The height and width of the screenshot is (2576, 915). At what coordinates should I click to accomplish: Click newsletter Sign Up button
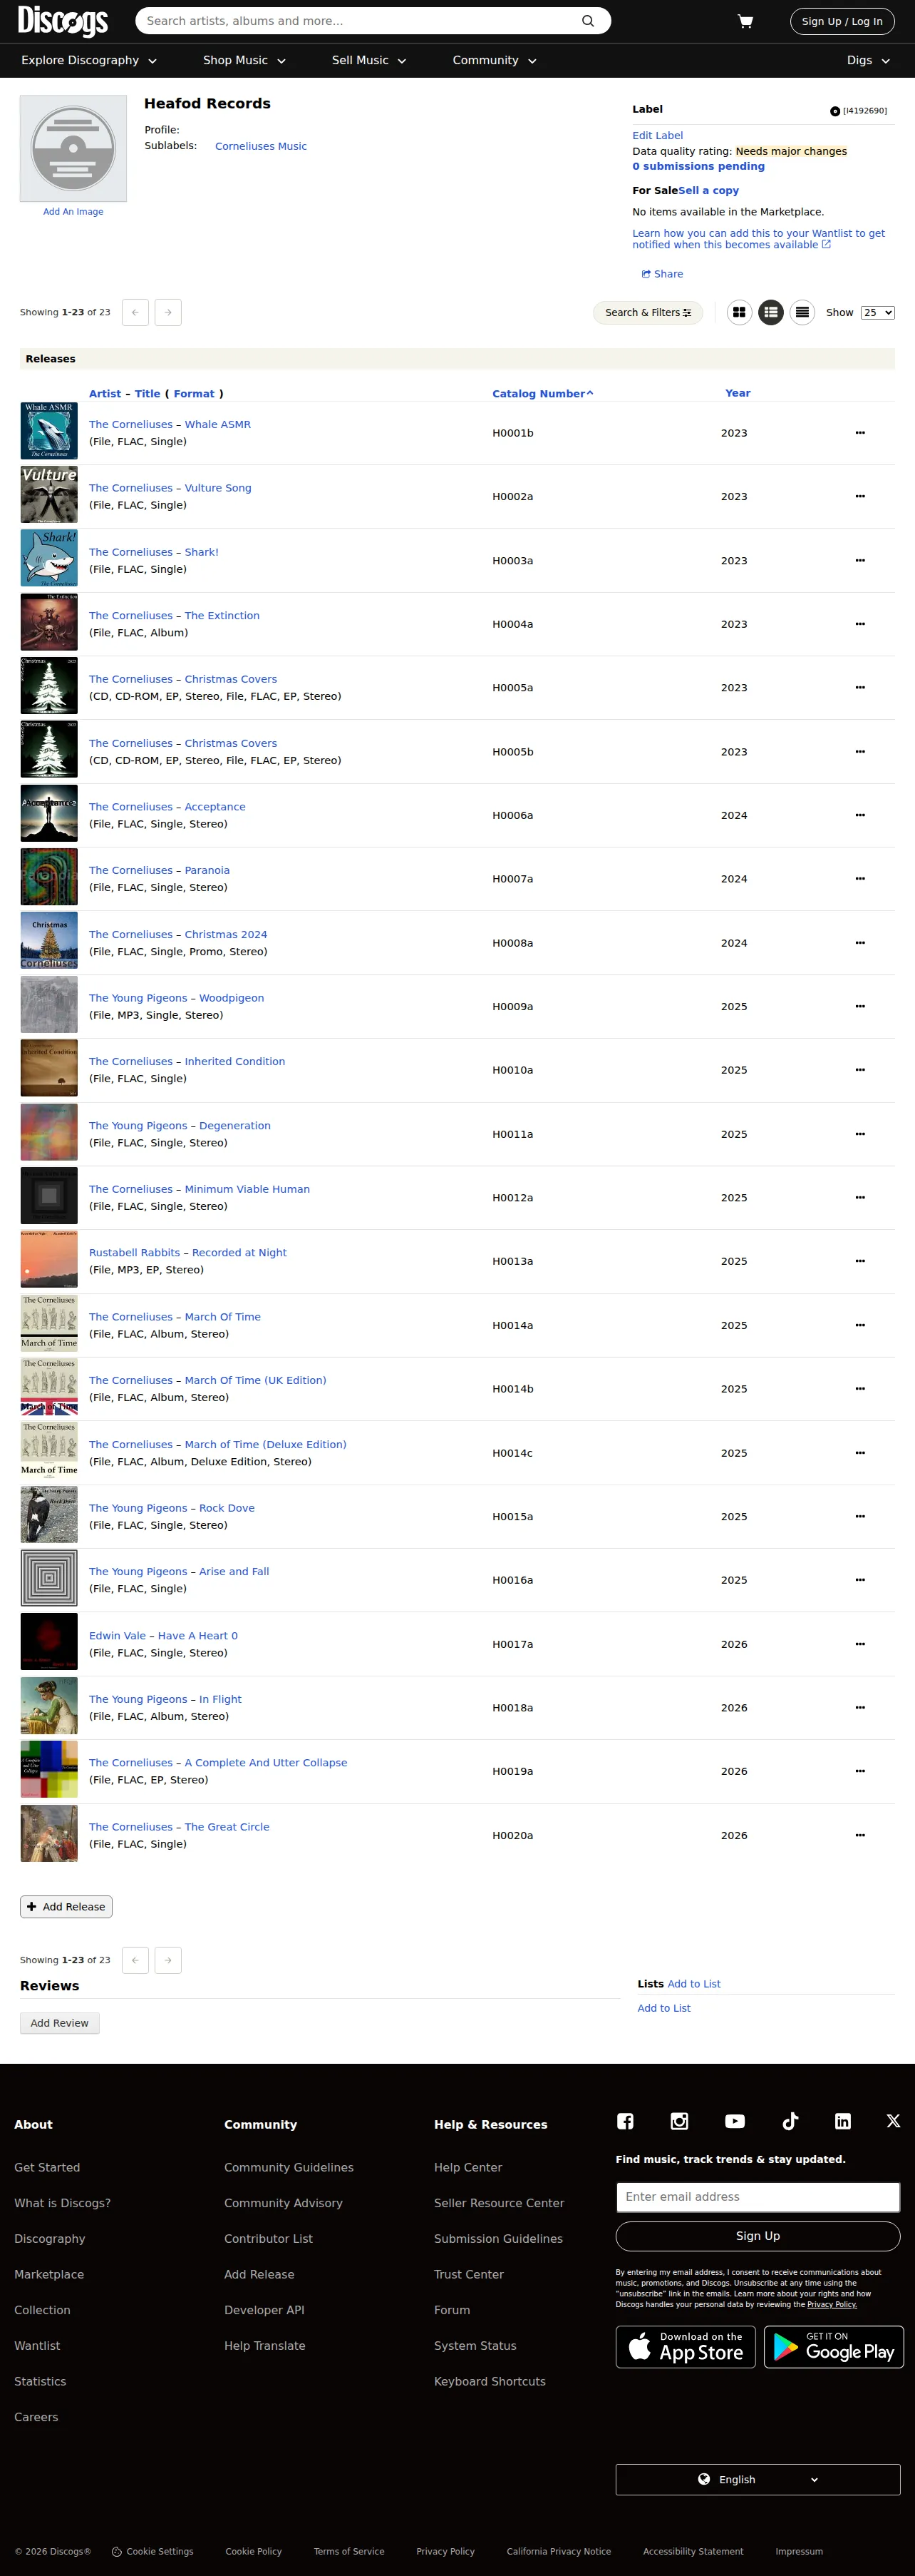758,2236
